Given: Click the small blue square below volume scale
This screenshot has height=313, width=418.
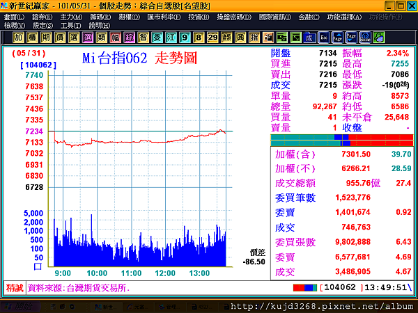Looking at the screenshot, I should click(38, 266).
